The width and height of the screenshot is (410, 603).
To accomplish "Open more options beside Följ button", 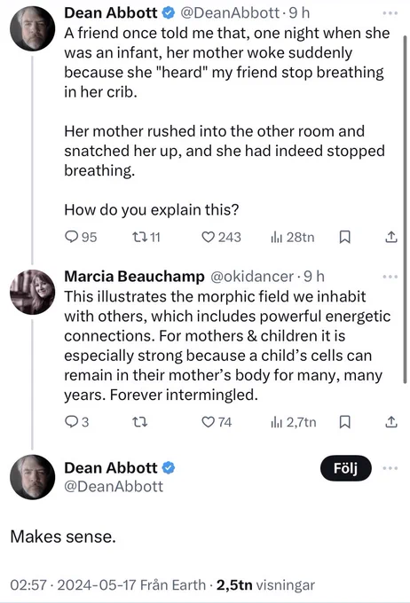I will coord(390,468).
